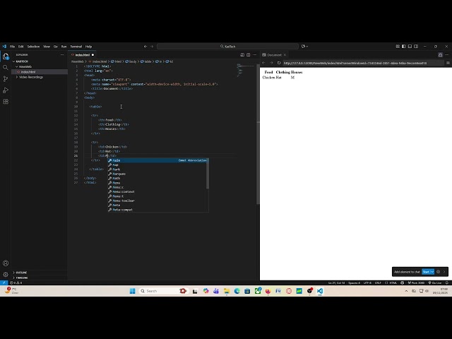Open the Explorer view in activity bar
This screenshot has width=452, height=339.
pos(6,56)
